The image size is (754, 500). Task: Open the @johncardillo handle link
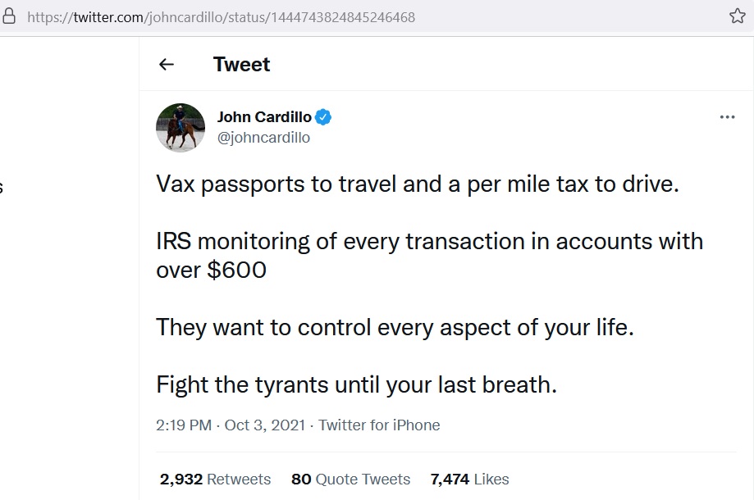(263, 138)
